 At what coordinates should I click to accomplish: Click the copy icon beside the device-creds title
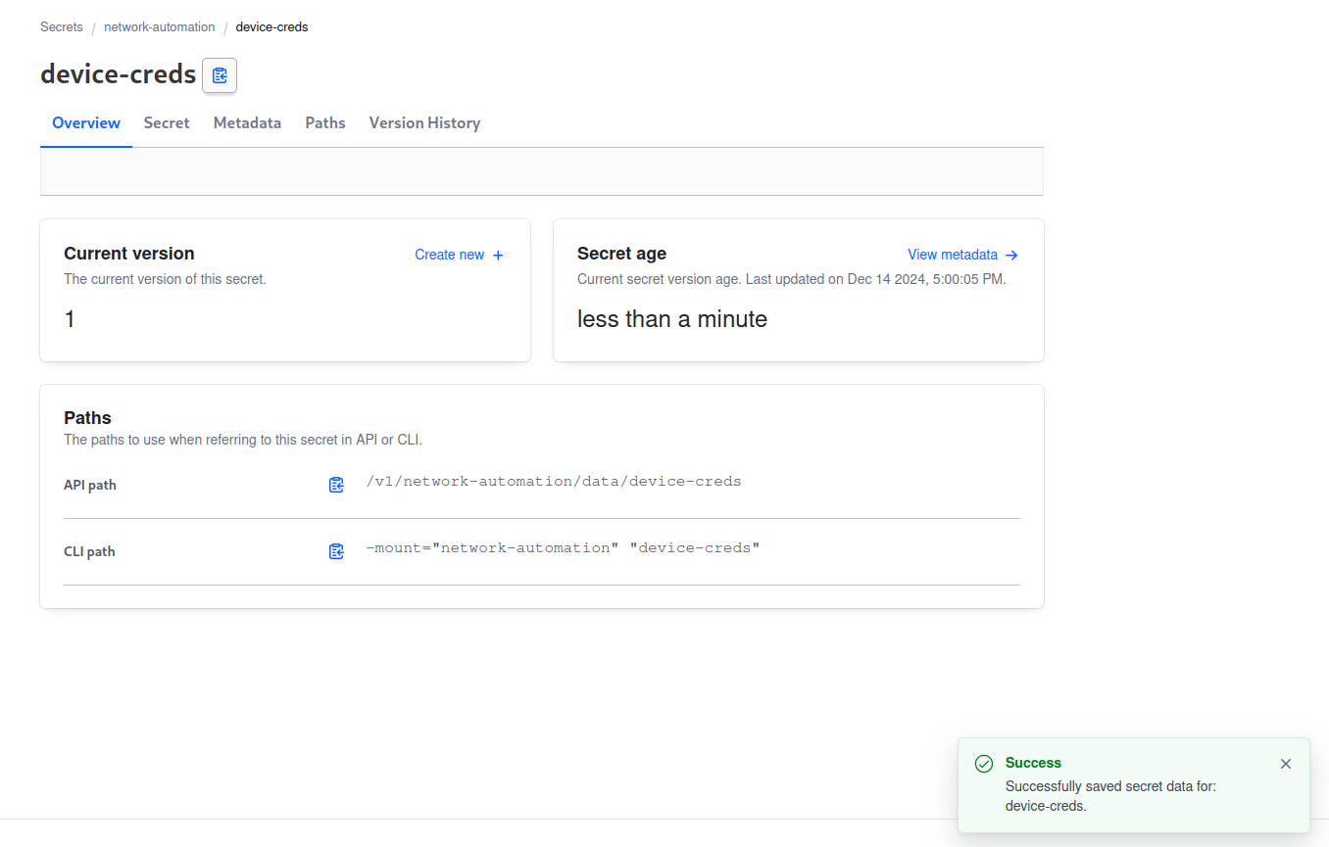(220, 75)
